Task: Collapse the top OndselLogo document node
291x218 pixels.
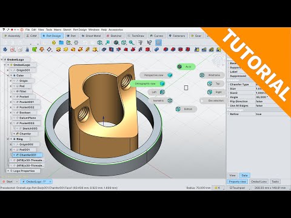Action: (x=2, y=60)
